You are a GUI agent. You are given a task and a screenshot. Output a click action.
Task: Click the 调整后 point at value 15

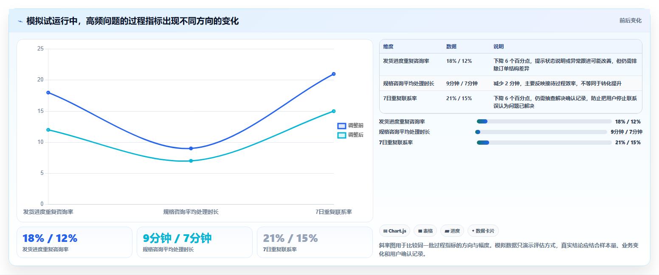pos(334,111)
